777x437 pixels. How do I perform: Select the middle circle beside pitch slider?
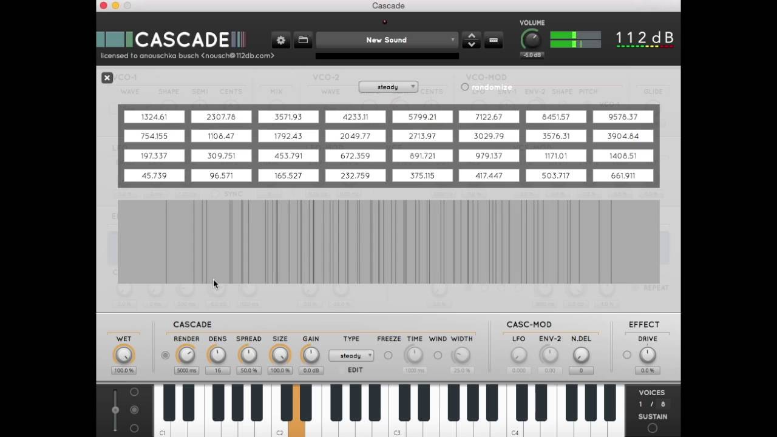tap(134, 410)
